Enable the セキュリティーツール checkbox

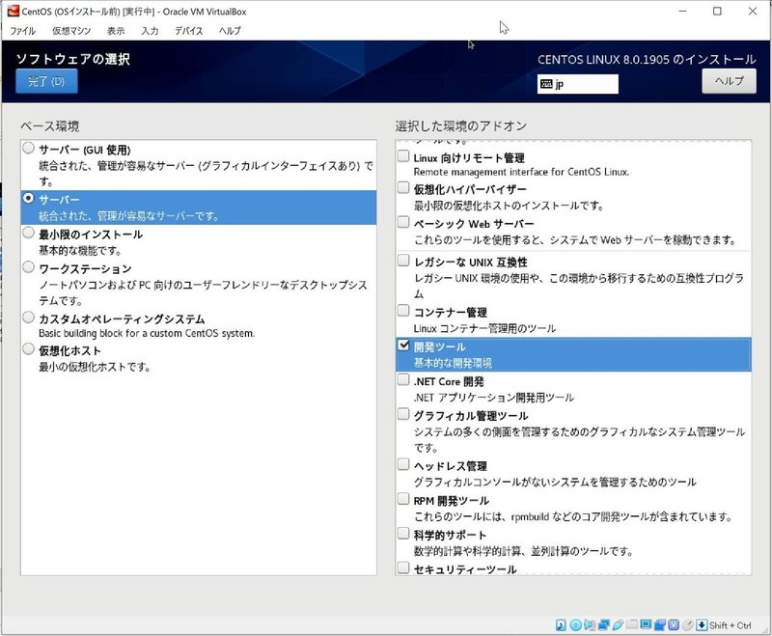(x=403, y=567)
